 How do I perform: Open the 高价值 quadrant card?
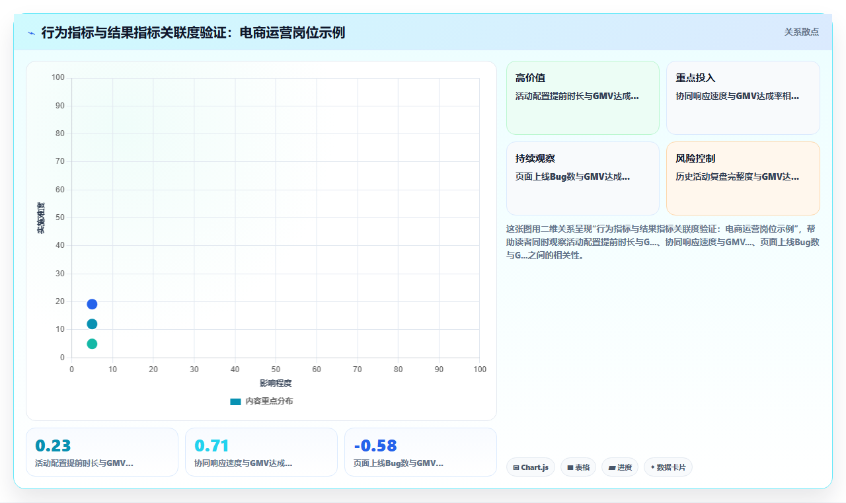tap(583, 98)
